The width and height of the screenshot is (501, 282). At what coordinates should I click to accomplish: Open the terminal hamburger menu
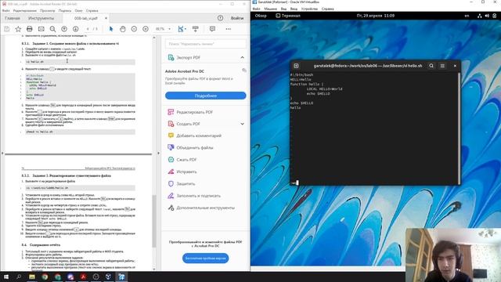[x=442, y=66]
